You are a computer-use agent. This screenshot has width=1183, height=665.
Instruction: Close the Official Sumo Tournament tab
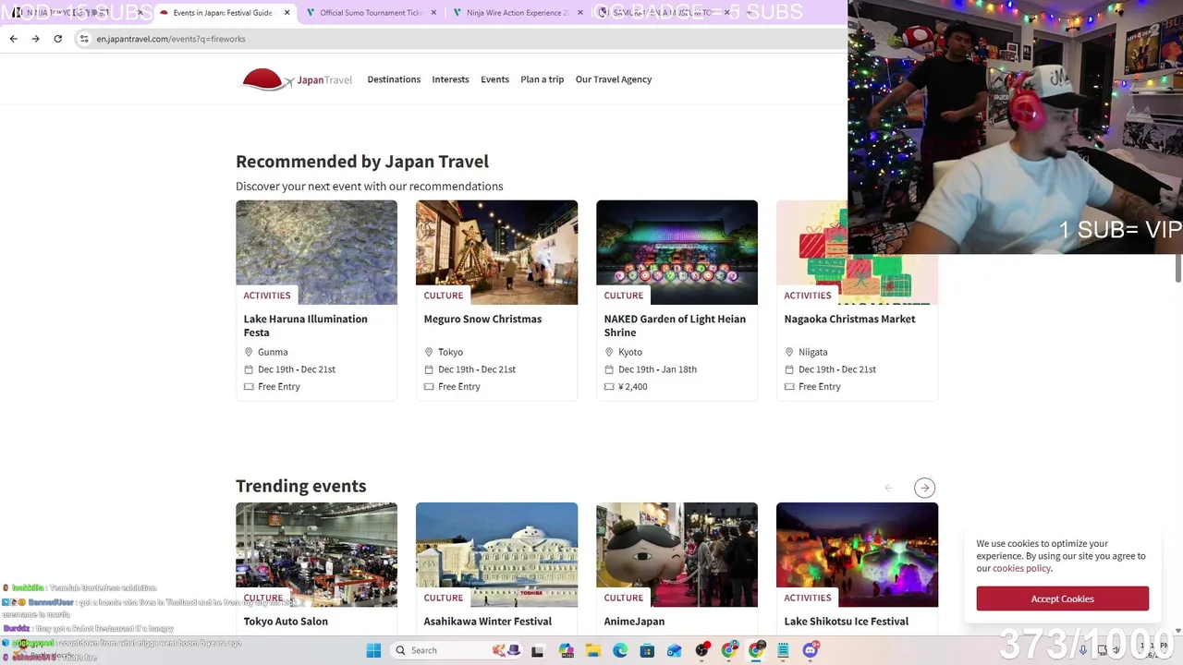click(x=433, y=13)
